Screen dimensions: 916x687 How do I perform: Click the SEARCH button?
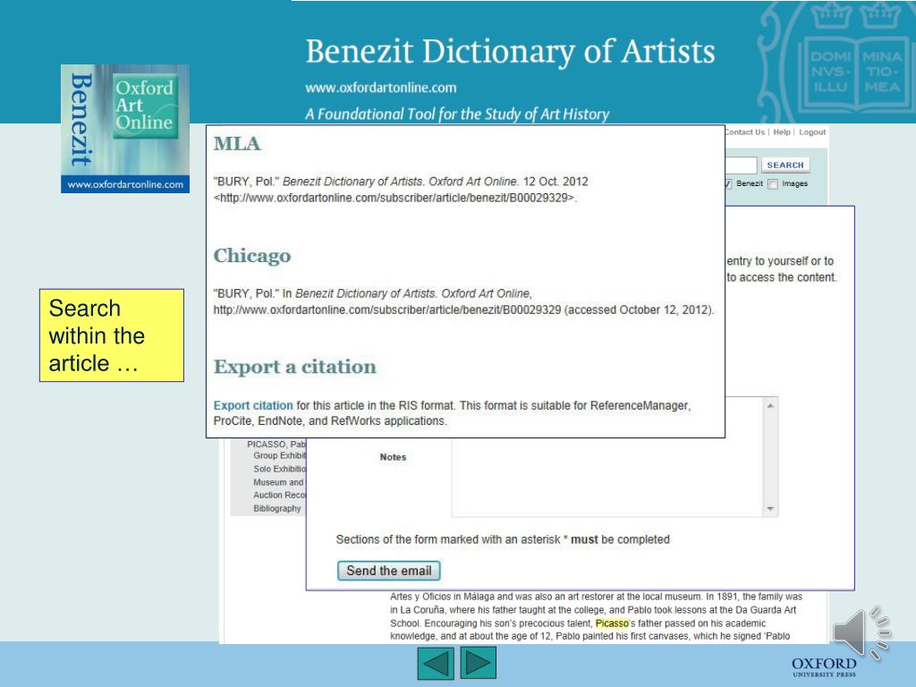tap(785, 165)
